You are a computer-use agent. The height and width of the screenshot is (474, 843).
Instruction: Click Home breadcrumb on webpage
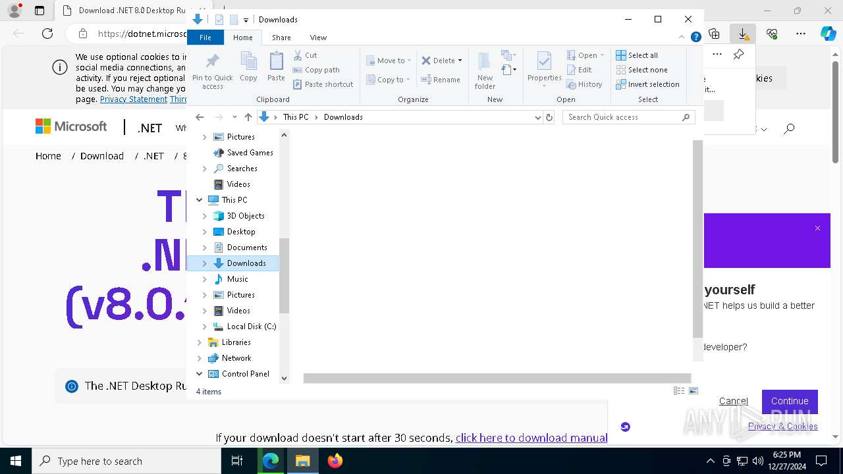[48, 156]
